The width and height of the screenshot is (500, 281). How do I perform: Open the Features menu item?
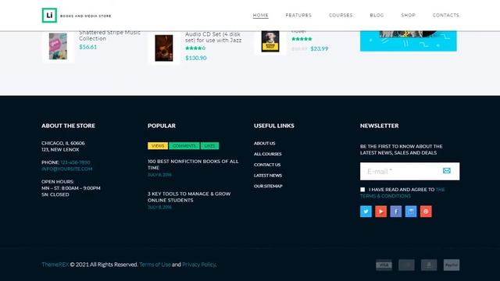point(298,16)
